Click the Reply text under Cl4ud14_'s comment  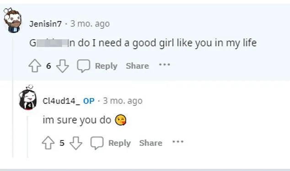(119, 143)
